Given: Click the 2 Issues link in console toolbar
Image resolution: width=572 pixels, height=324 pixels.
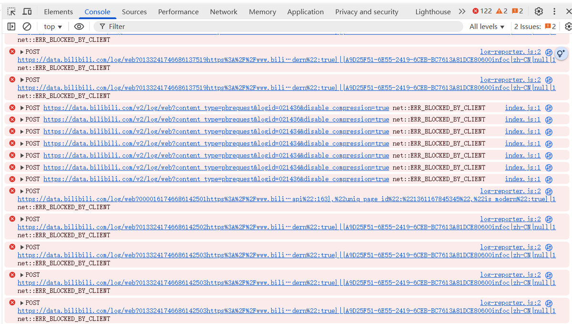Looking at the screenshot, I should point(535,27).
